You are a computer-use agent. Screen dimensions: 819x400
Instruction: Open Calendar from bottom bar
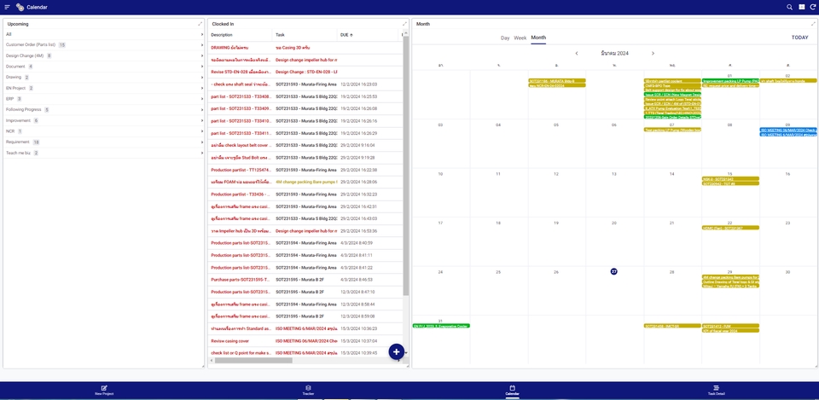coord(513,390)
